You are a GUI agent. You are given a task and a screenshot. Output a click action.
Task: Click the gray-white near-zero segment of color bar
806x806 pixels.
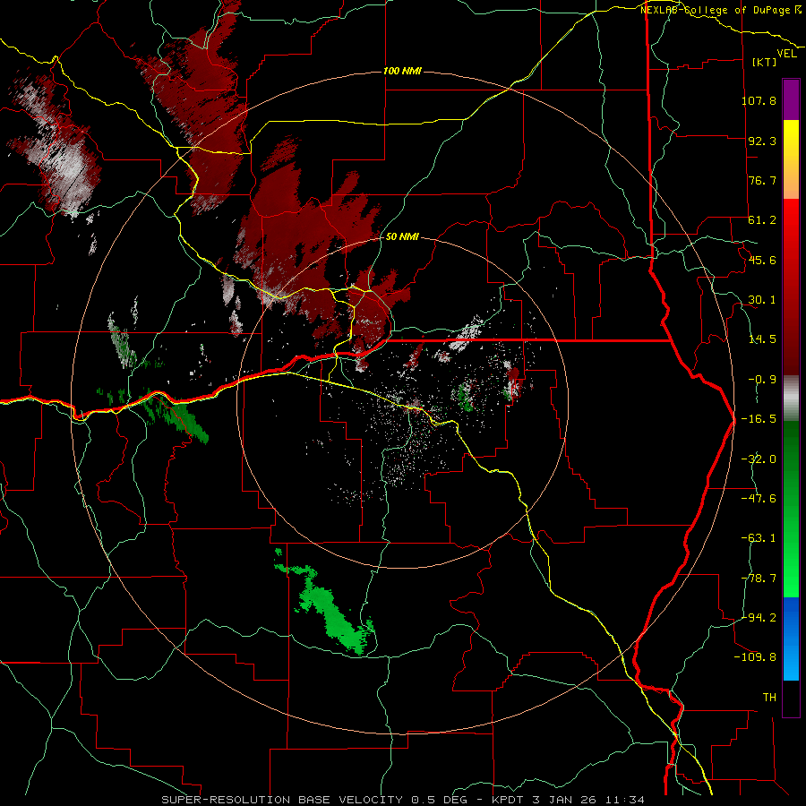pyautogui.click(x=791, y=399)
